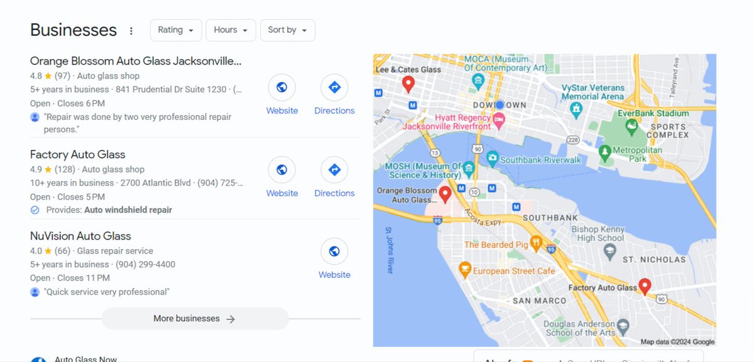Open the Factory Auto Glass listing title

[x=78, y=154]
